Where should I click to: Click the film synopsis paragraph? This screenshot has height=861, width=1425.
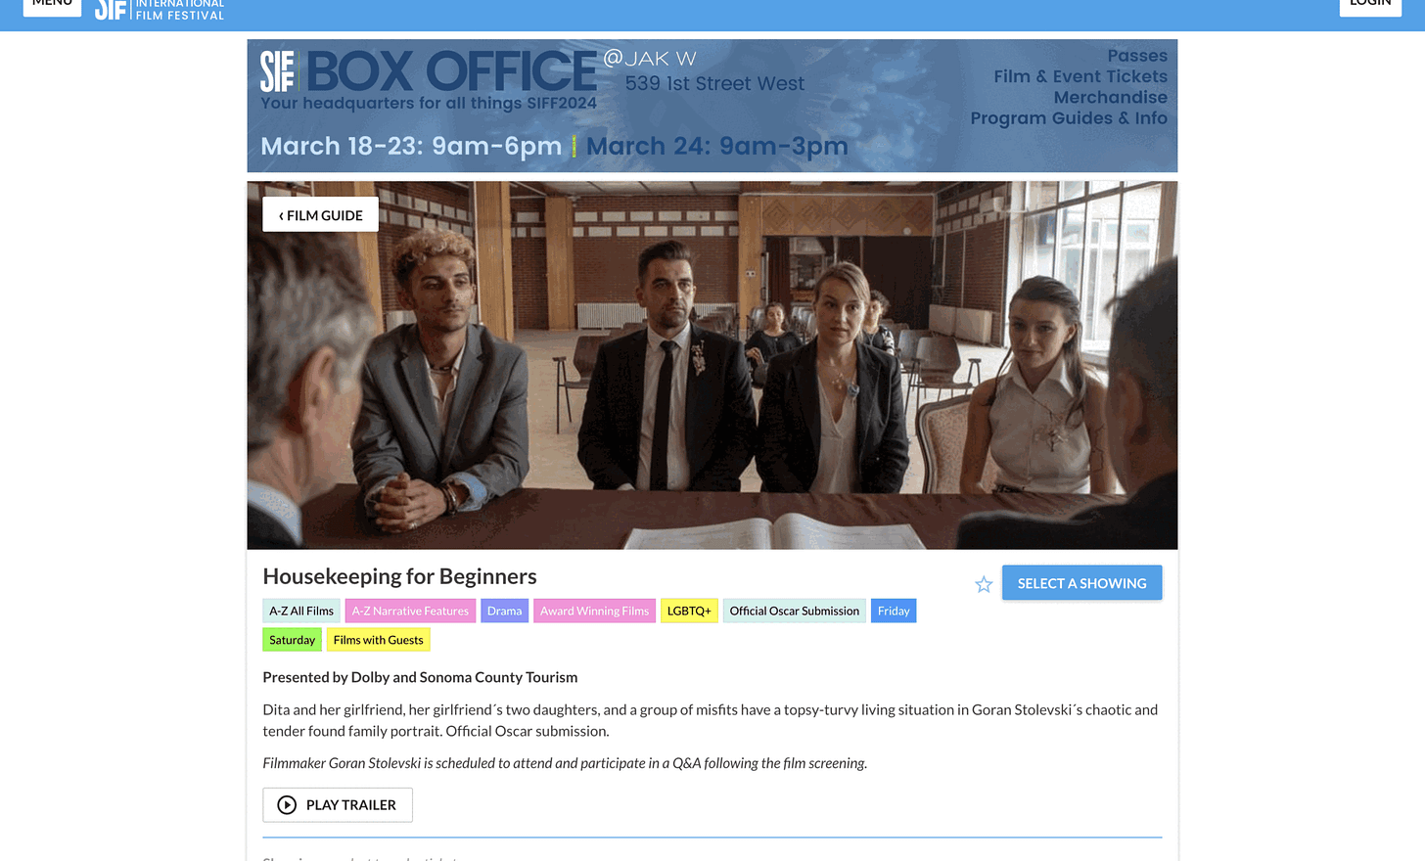[711, 720]
